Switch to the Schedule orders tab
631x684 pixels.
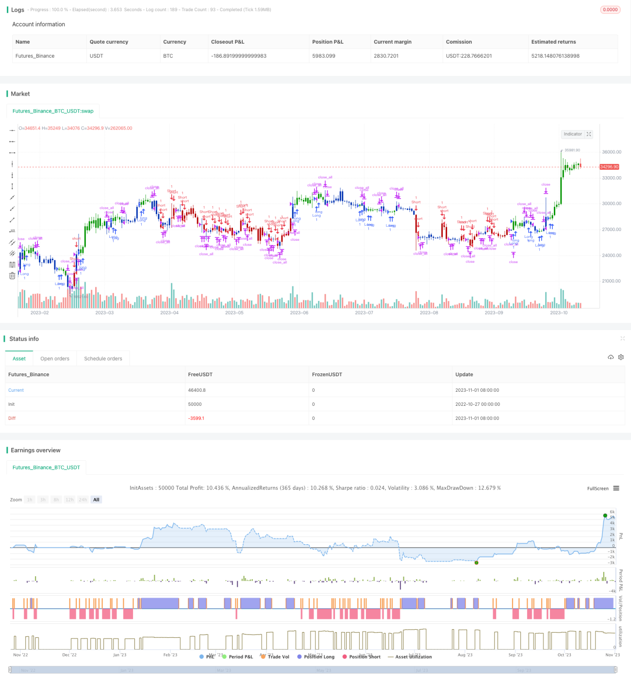click(x=103, y=359)
